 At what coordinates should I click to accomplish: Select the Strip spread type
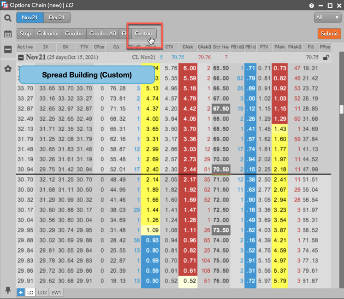[x=25, y=34]
